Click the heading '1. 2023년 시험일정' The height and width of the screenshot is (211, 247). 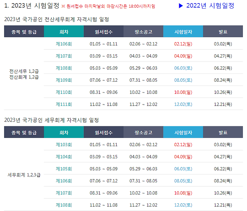click(32, 6)
